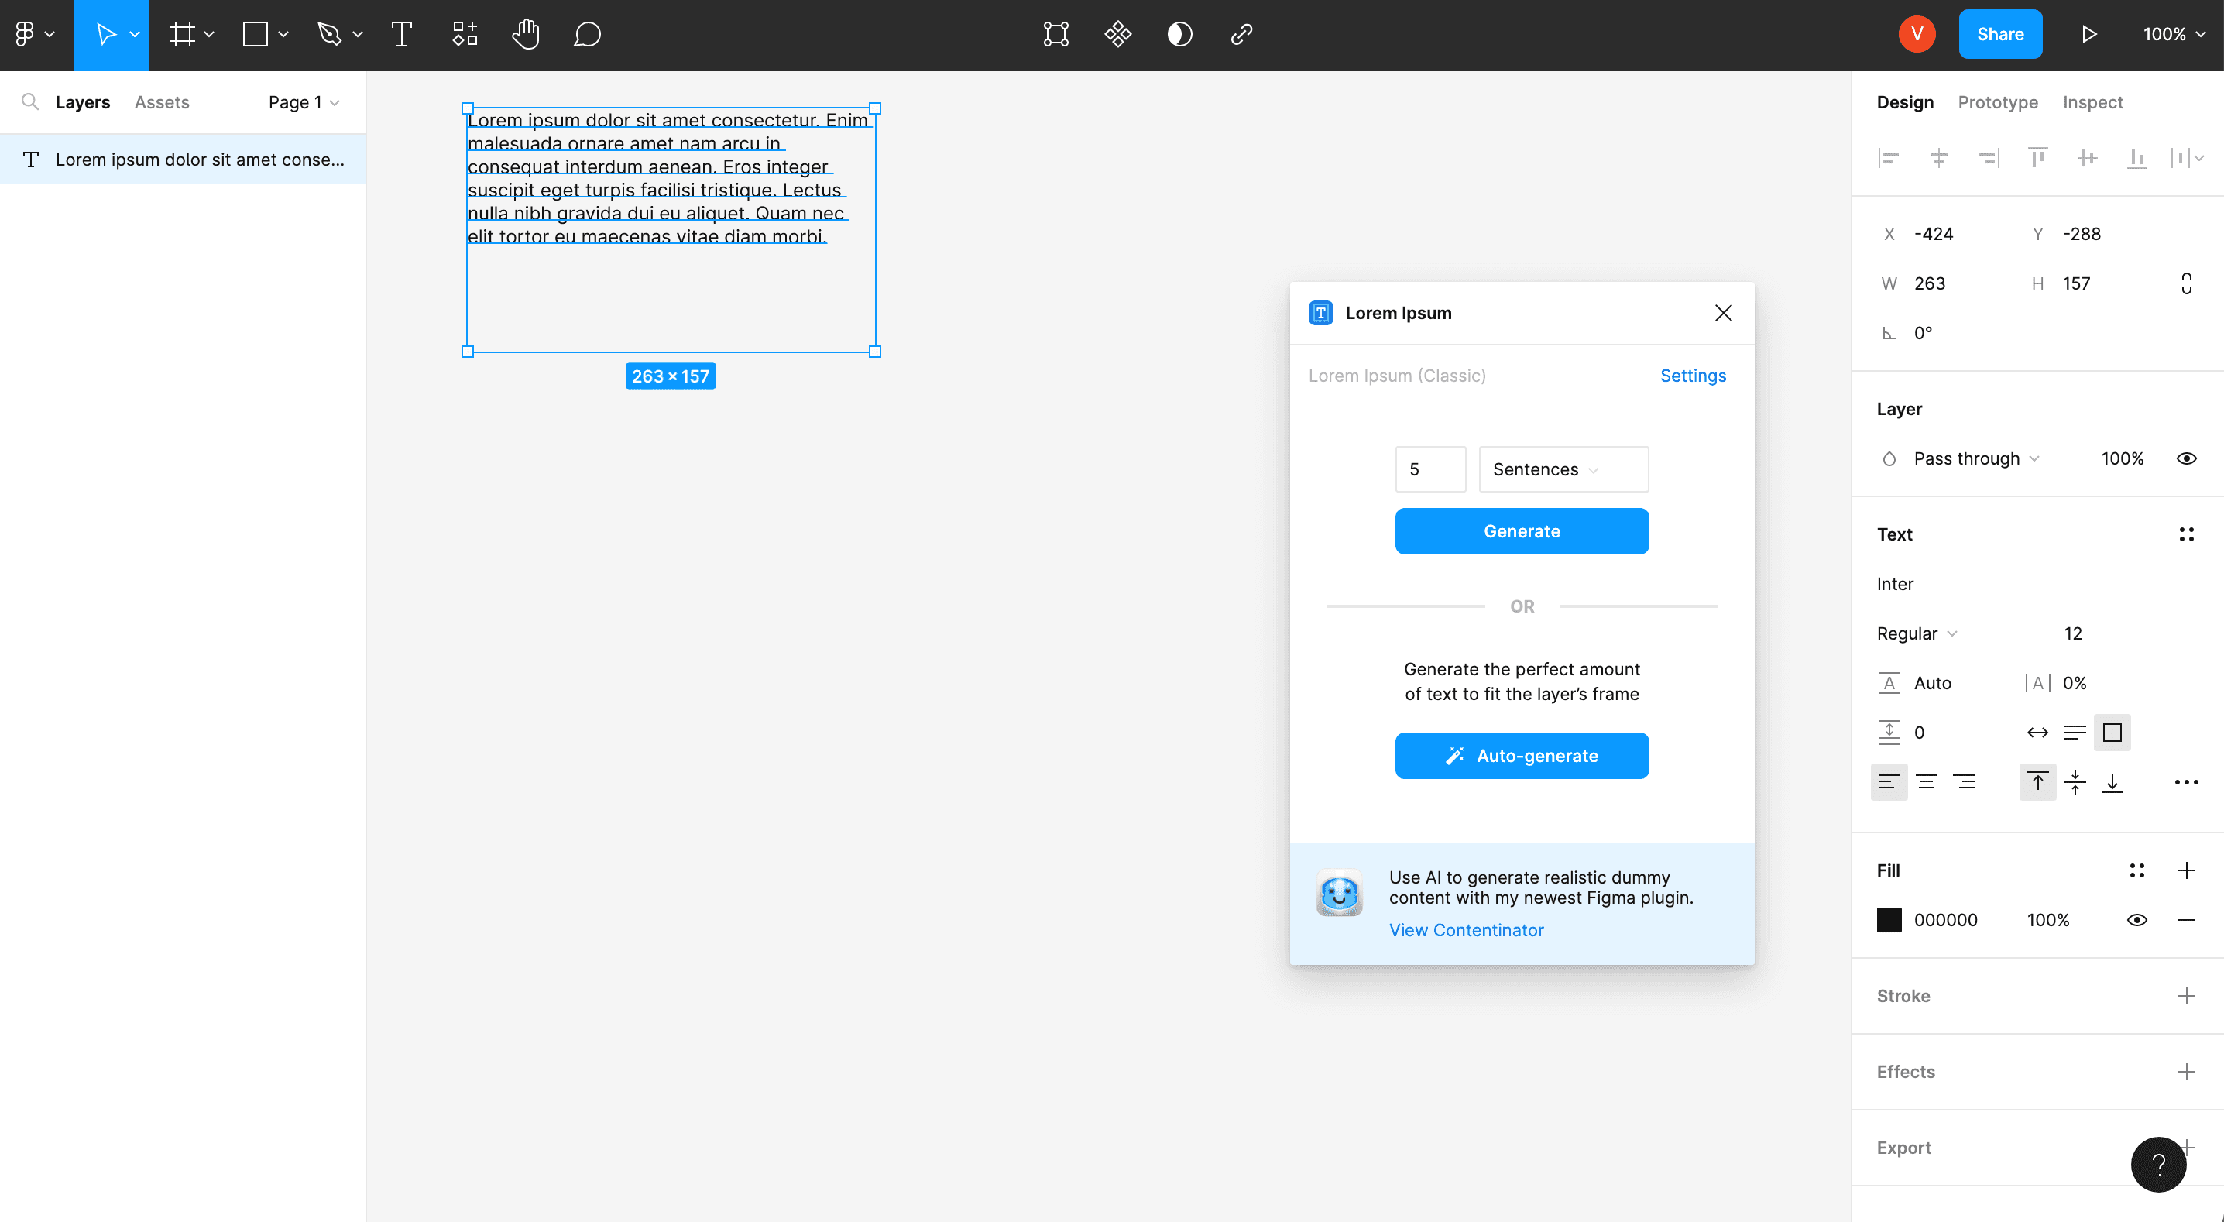
Task: Switch to the Prototype tab
Action: (x=1997, y=102)
